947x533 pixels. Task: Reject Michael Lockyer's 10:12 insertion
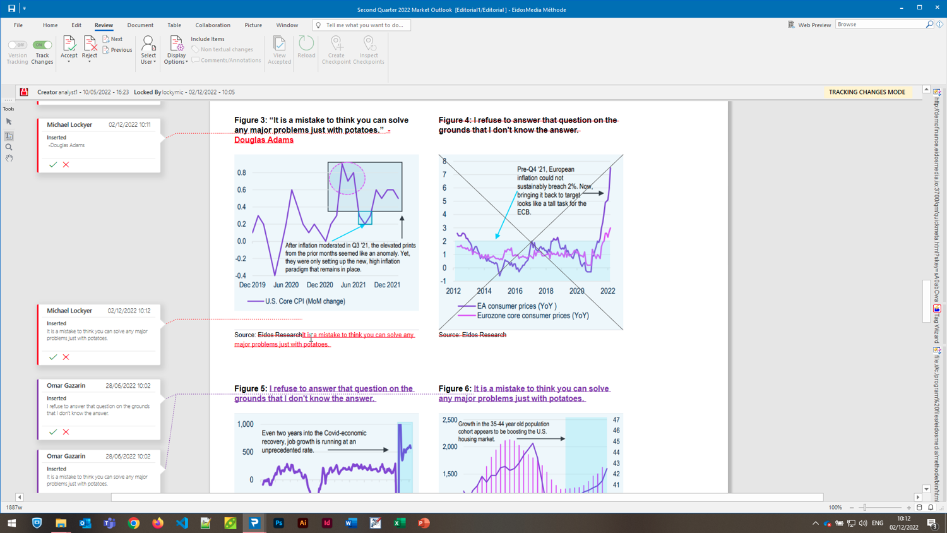66,357
